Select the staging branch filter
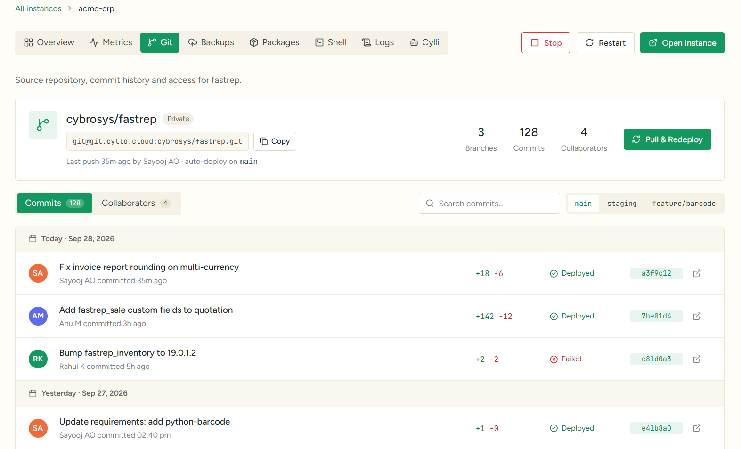Viewport: 741px width, 449px height. tap(622, 204)
